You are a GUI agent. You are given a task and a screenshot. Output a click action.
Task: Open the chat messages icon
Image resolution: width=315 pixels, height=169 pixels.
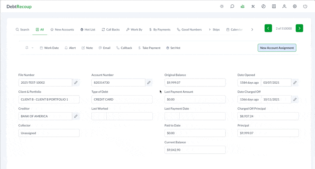[232, 6]
